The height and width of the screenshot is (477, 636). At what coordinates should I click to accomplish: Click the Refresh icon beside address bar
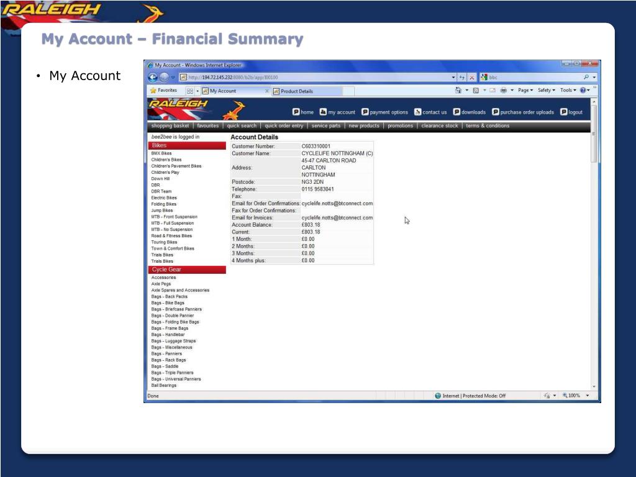(461, 77)
